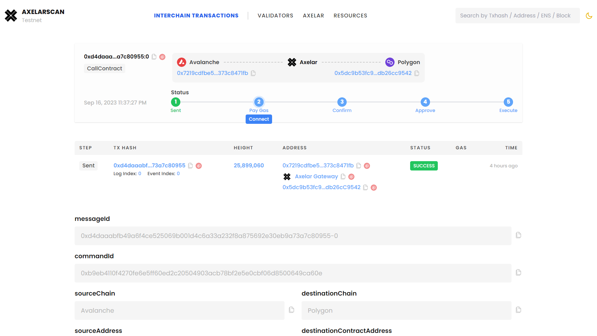The width and height of the screenshot is (597, 336).
Task: Open block height 25,899,060 link
Action: tap(249, 166)
